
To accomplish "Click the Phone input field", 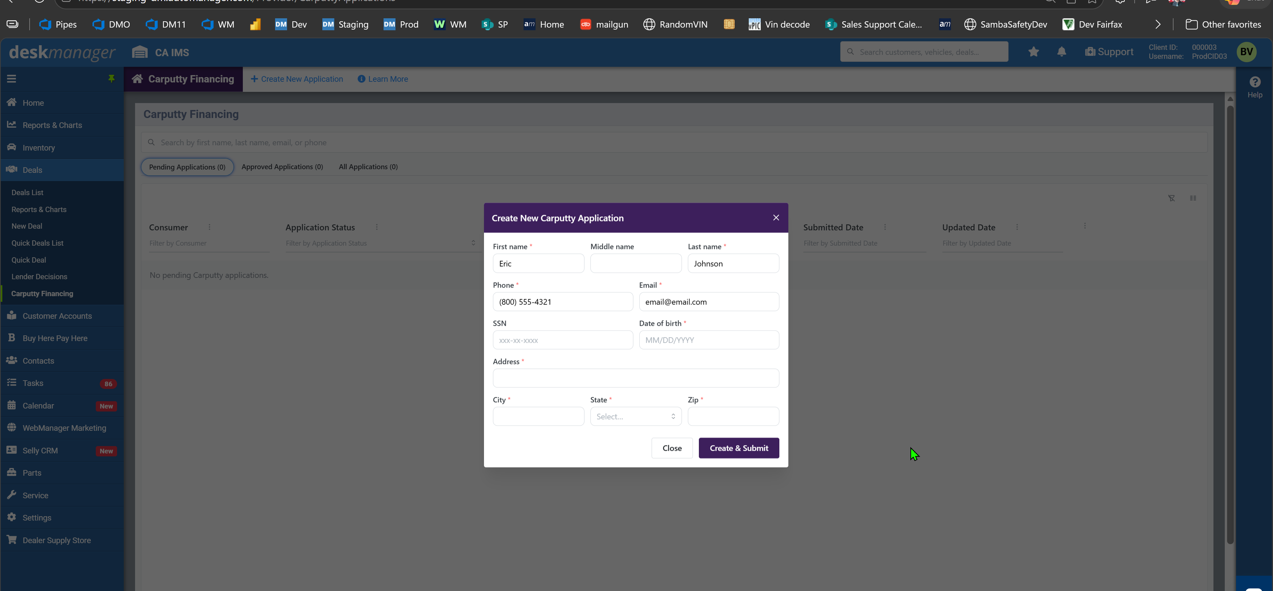I will [563, 302].
